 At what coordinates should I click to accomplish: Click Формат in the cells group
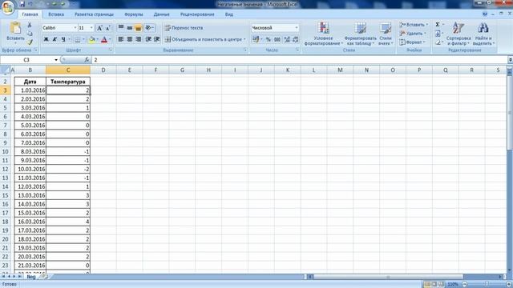pos(412,42)
